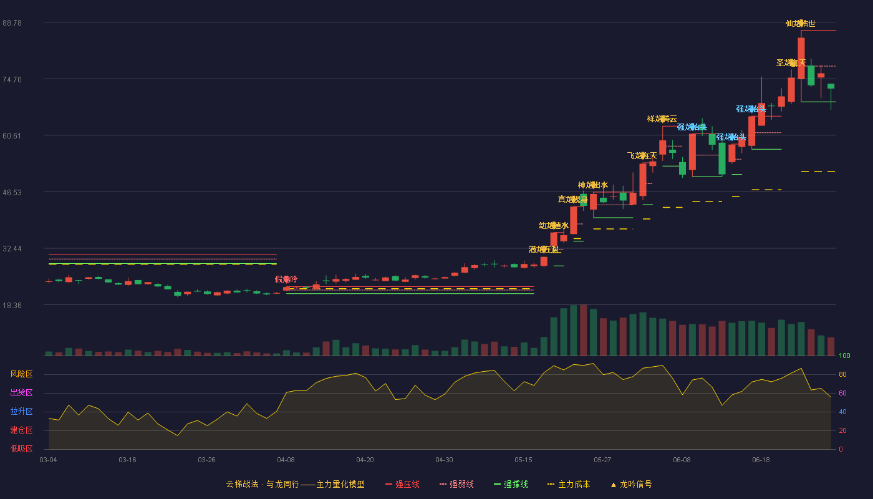The width and height of the screenshot is (873, 499).
Task: Click the 04-20 date axis label
Action: point(365,460)
